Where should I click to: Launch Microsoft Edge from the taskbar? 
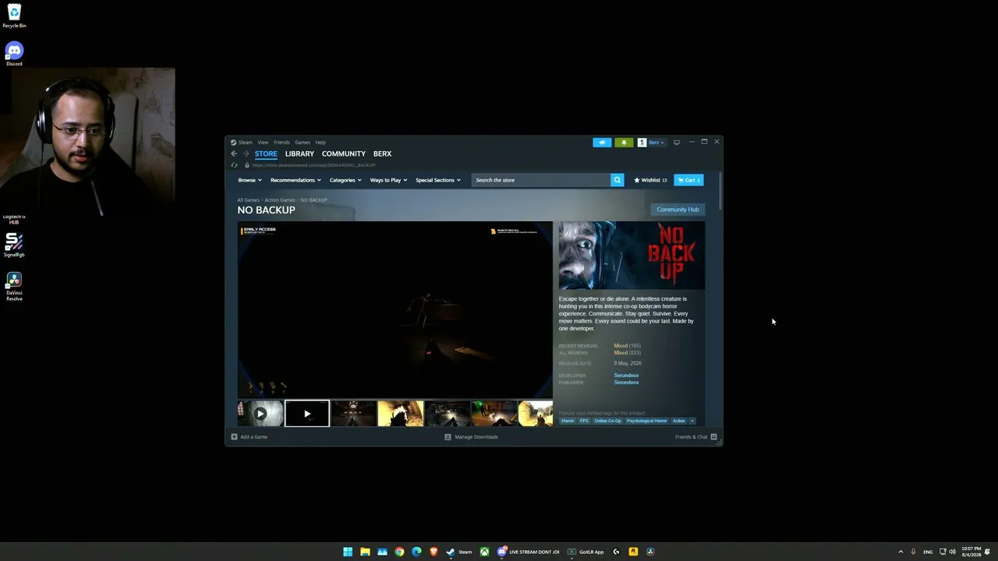coord(416,552)
